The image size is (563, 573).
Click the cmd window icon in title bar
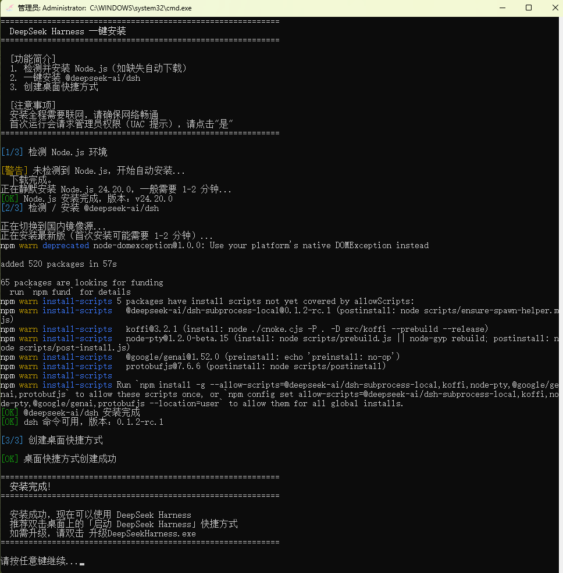click(x=9, y=8)
